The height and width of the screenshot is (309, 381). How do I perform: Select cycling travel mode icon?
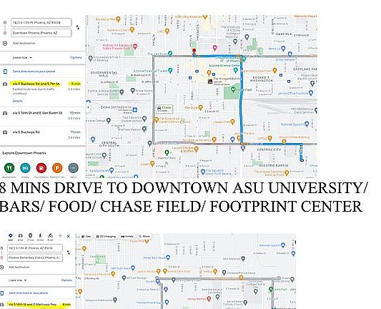tap(50, 235)
